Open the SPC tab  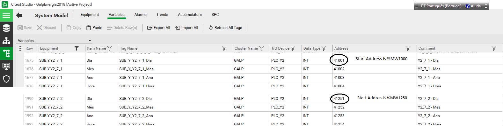(x=215, y=15)
